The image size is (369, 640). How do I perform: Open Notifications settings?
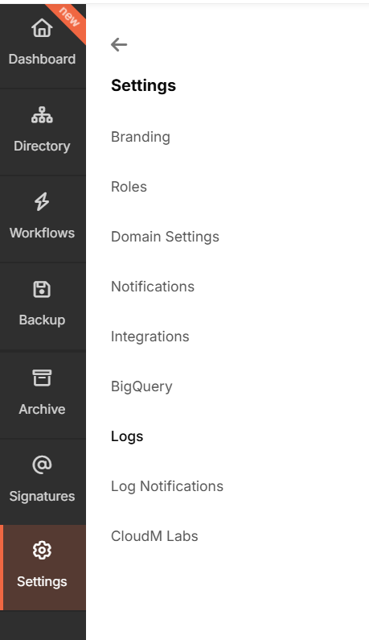[x=153, y=287]
